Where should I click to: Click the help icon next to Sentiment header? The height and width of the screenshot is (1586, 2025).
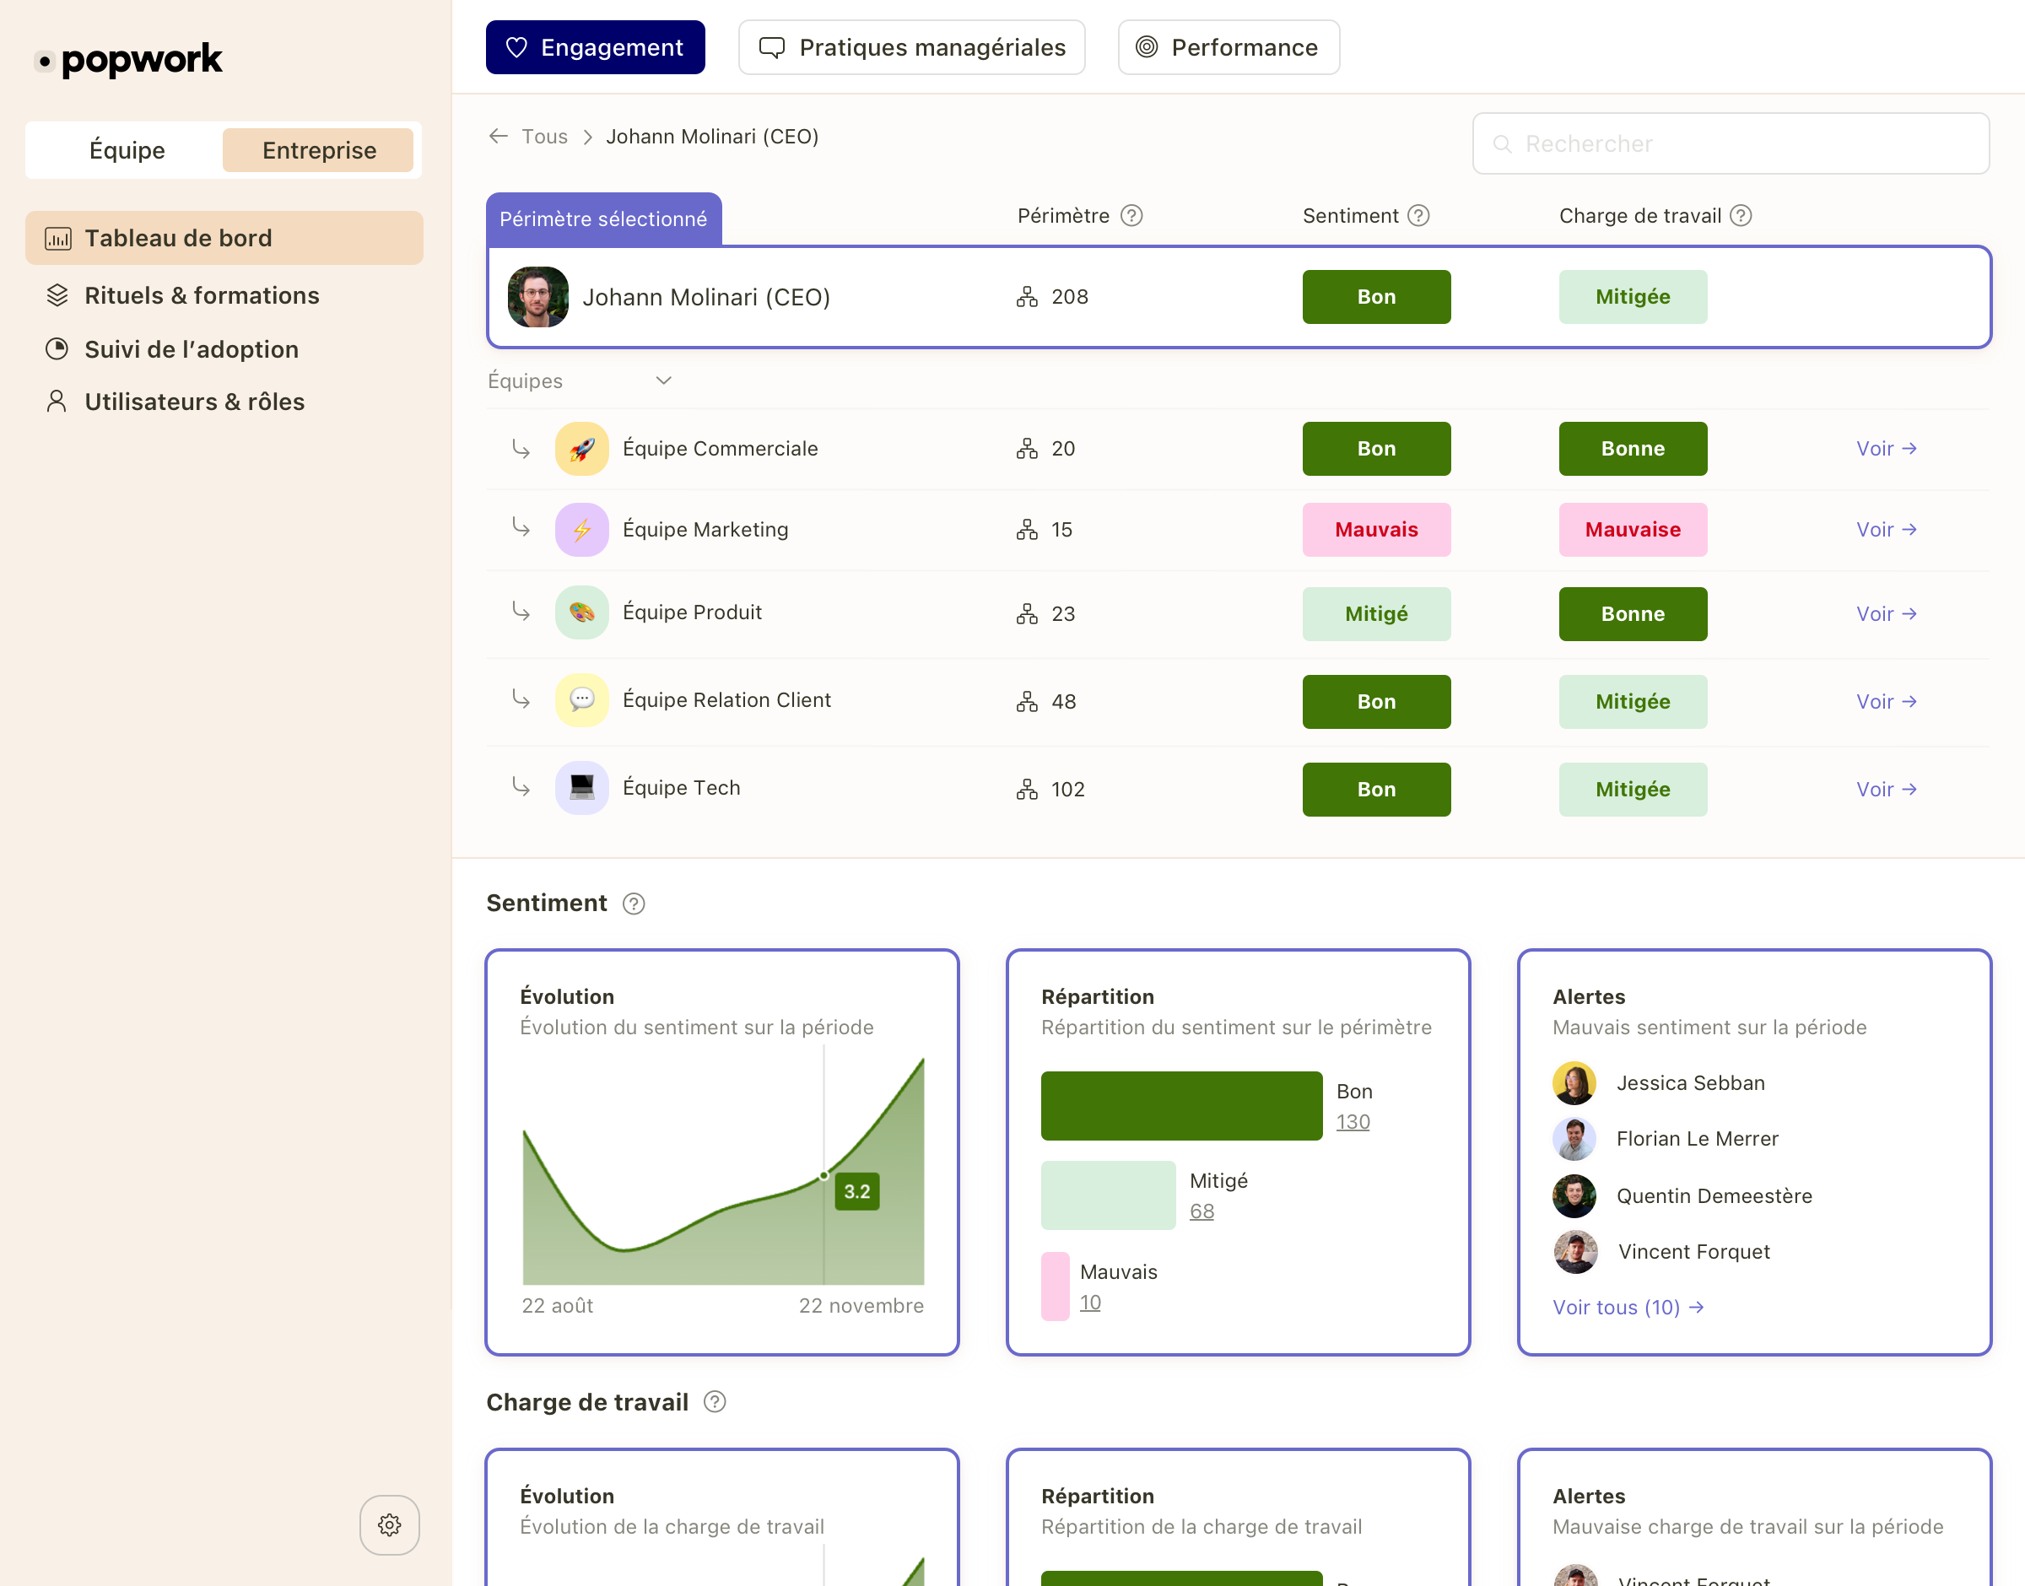point(633,904)
